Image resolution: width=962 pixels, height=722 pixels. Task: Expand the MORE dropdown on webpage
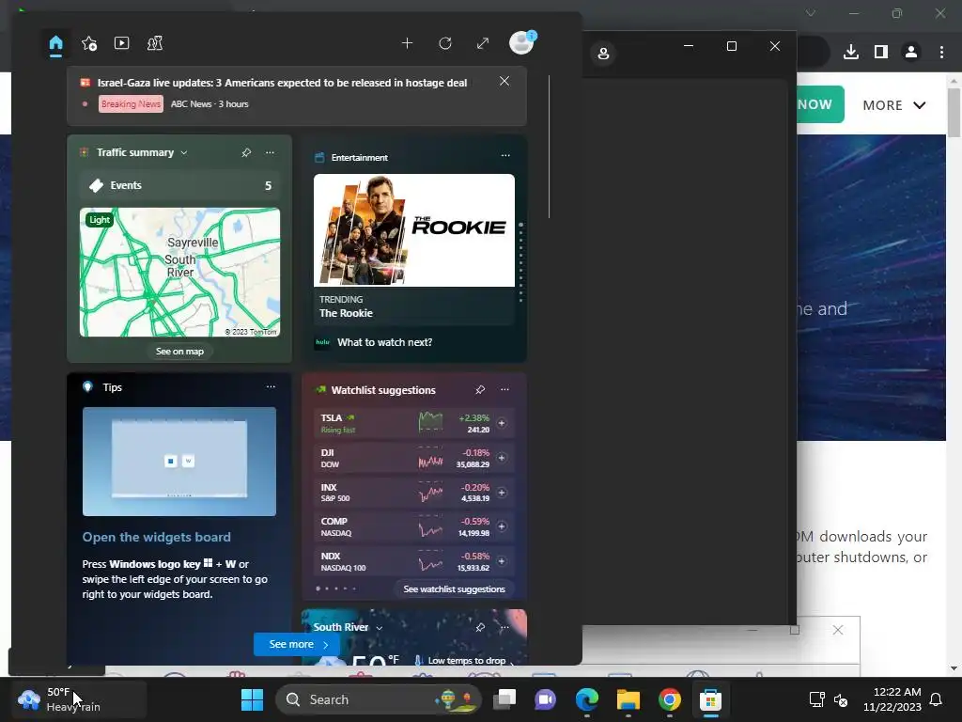(894, 105)
